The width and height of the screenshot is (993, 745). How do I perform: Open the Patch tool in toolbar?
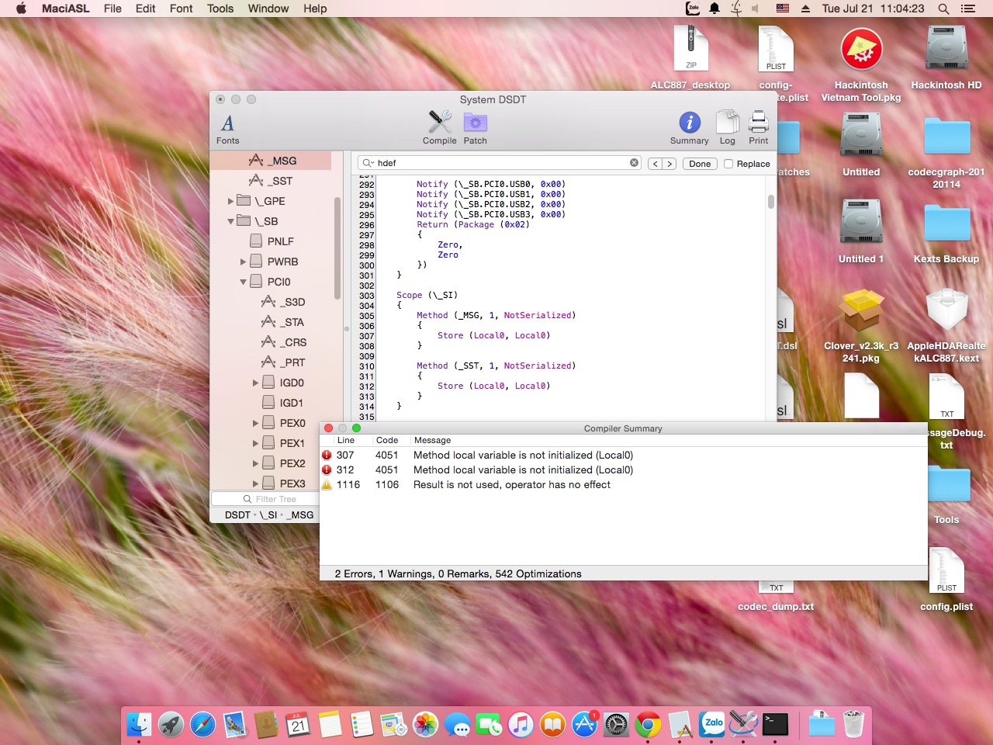475,123
